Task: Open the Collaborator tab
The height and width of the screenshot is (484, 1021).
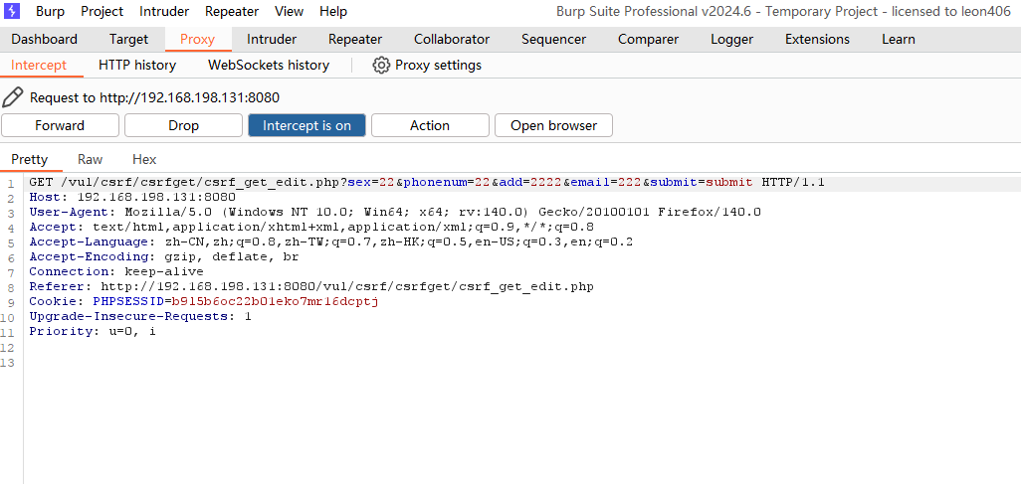Action: 452,39
